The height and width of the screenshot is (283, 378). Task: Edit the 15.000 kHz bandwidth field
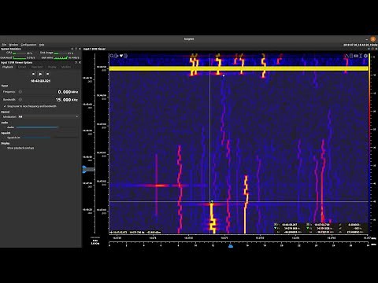[67, 100]
